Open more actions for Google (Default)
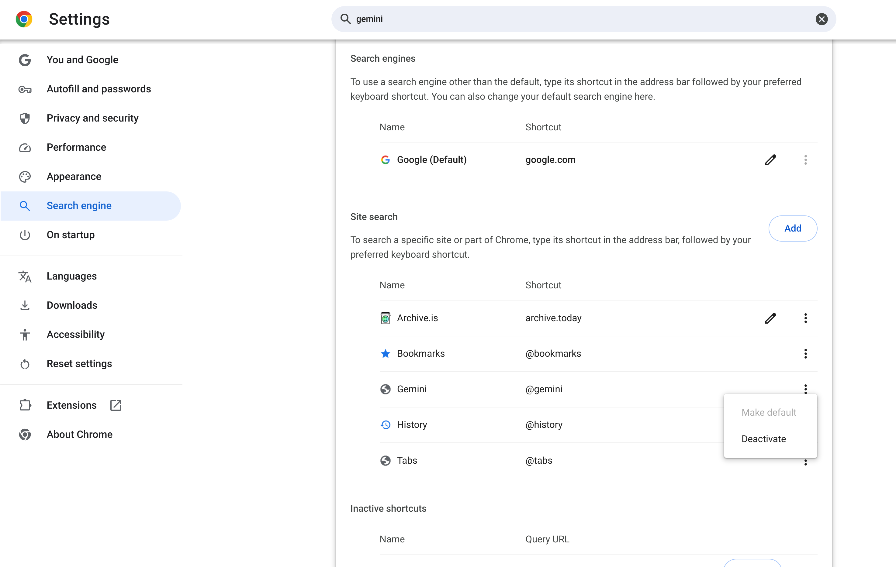The height and width of the screenshot is (567, 896). [x=805, y=160]
